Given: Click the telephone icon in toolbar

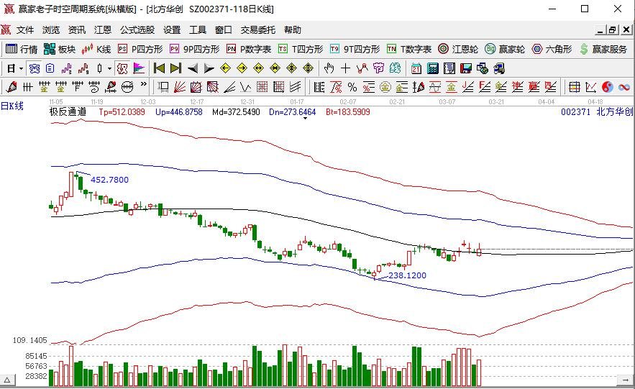Looking at the screenshot, I should tap(35, 68).
